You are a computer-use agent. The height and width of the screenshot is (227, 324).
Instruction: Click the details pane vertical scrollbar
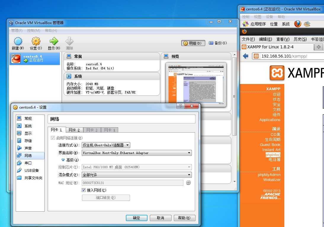pyautogui.click(x=234, y=96)
